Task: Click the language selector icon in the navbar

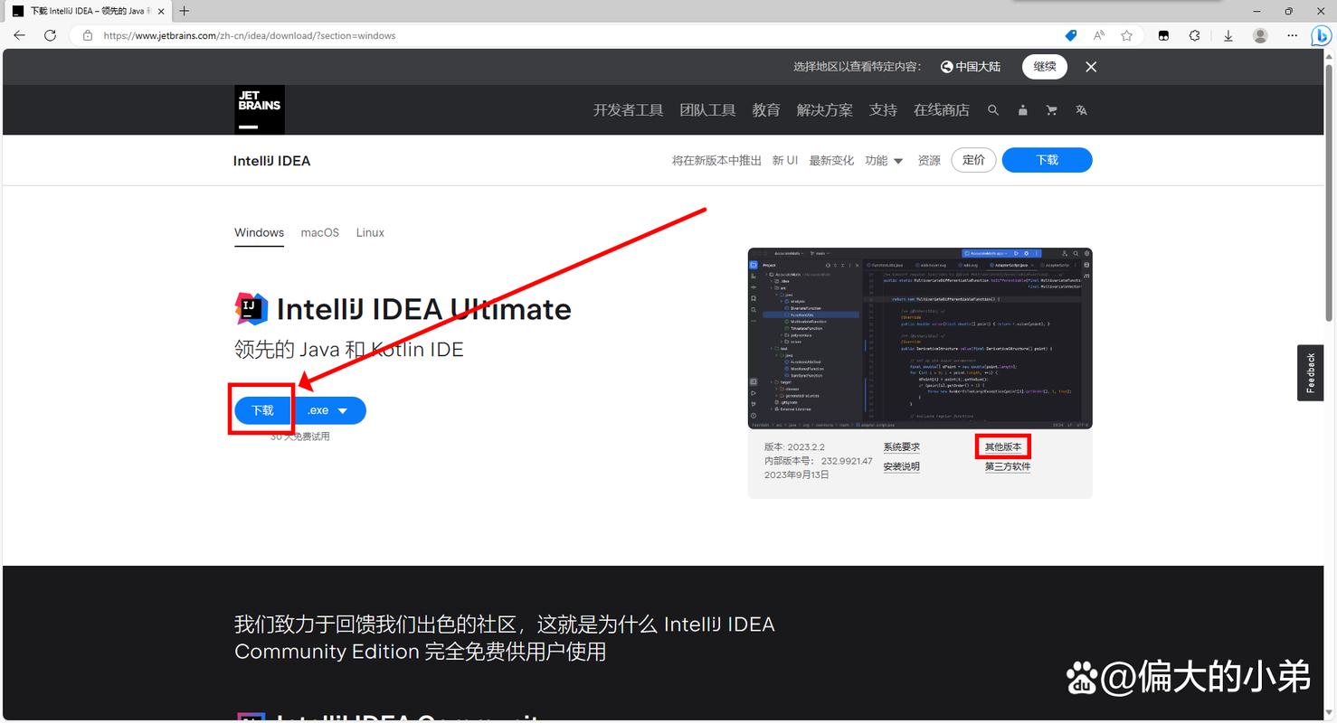Action: coord(1081,109)
